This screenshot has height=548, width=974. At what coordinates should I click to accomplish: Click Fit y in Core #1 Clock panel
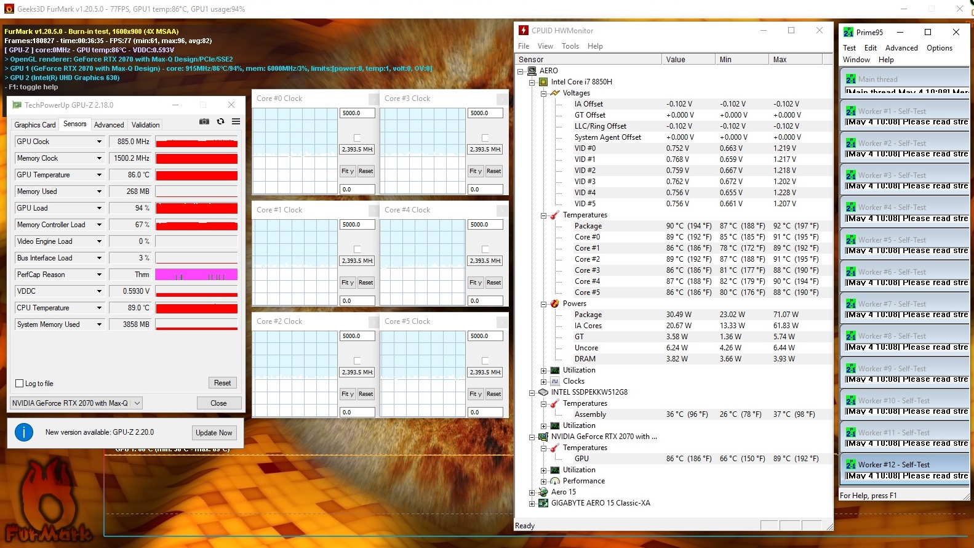[348, 283]
